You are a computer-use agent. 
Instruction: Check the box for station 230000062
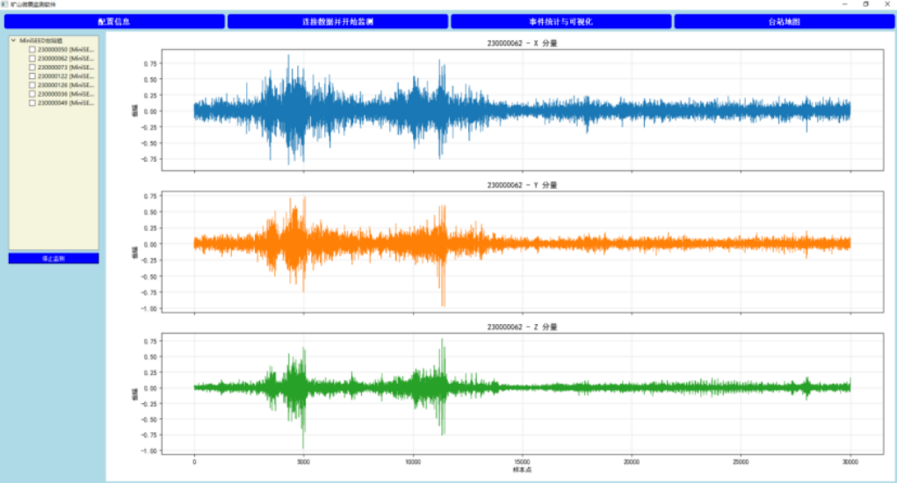(32, 58)
